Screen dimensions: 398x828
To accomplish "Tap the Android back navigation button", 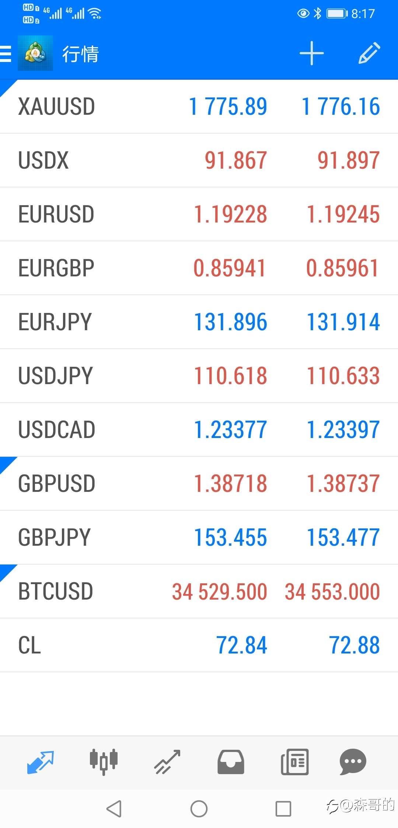I will coord(114,809).
